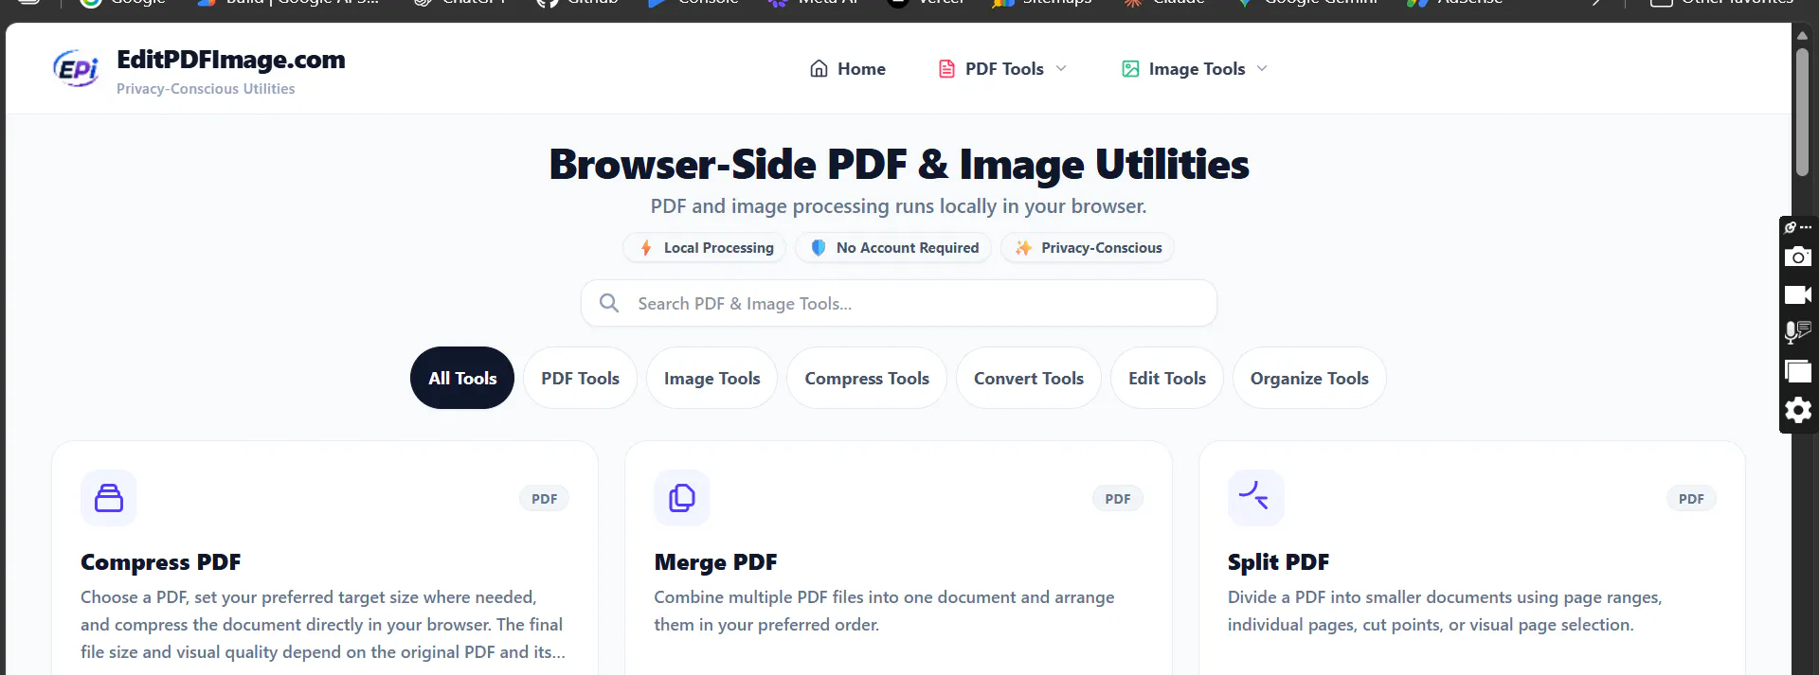Open the gear settings in side toolbar
The height and width of the screenshot is (675, 1819).
tap(1798, 411)
